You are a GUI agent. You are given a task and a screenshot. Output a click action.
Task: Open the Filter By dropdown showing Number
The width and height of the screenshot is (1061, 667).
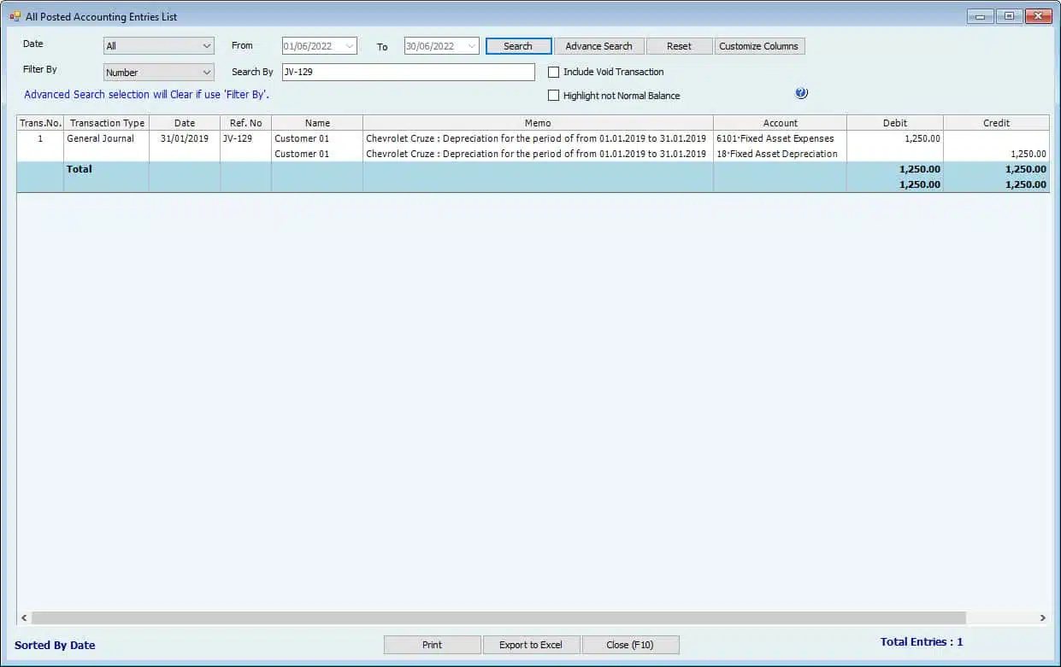click(x=159, y=73)
